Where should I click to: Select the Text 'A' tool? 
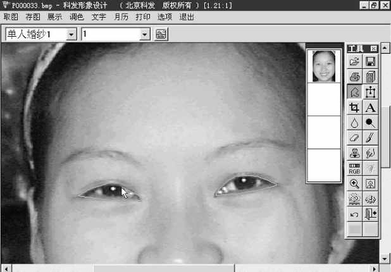[x=370, y=108]
